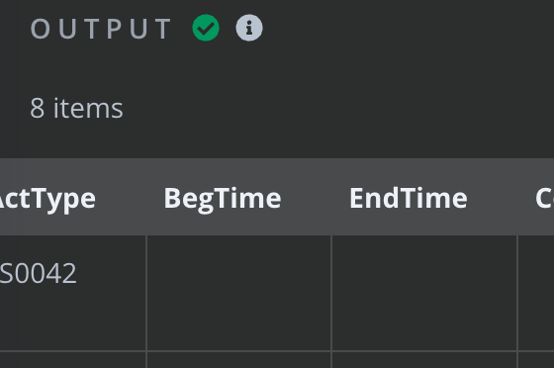554x368 pixels.
Task: Select the first-row cell under the C column
Action: pyautogui.click(x=536, y=293)
